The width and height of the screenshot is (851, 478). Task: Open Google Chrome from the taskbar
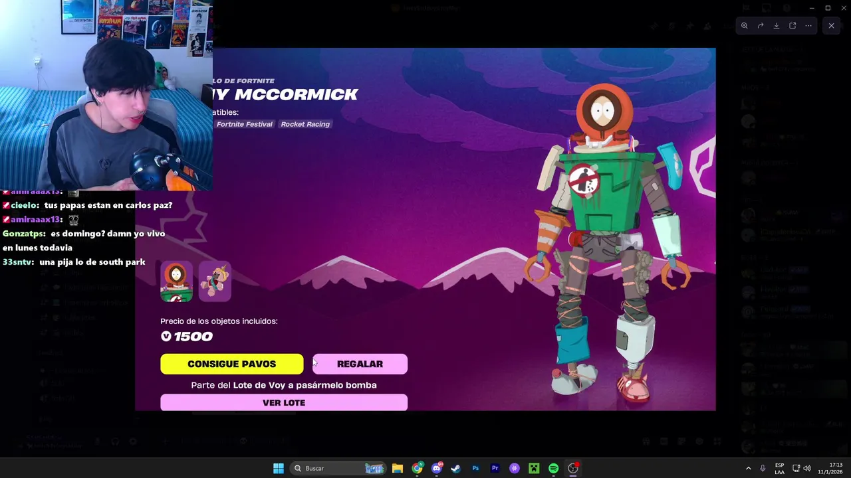click(x=417, y=468)
